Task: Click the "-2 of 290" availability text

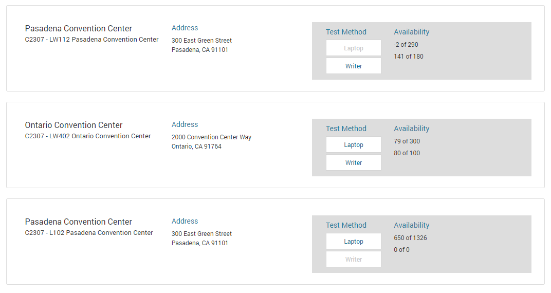Action: pos(406,45)
